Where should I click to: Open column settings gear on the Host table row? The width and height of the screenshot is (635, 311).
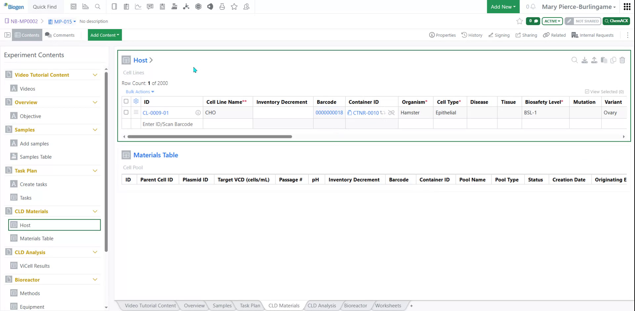[136, 102]
